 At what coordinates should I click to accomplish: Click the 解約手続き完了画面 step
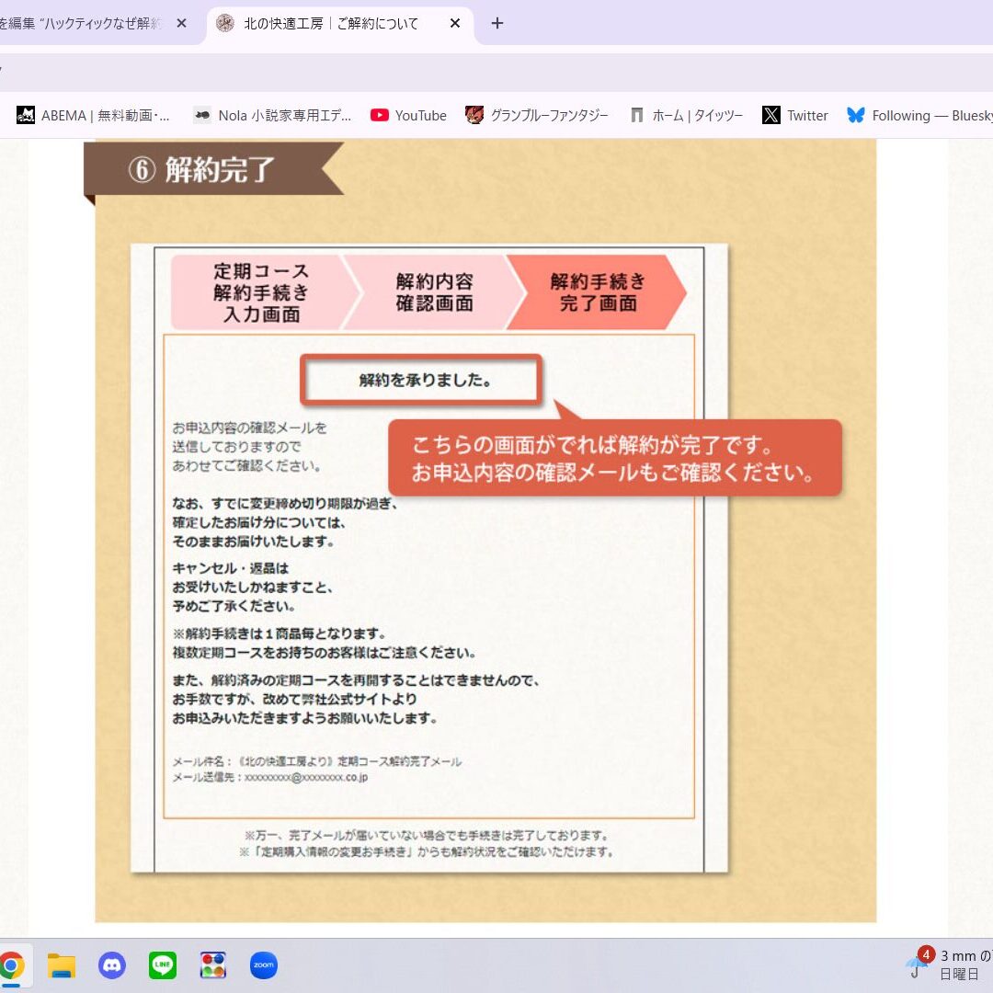(x=598, y=292)
